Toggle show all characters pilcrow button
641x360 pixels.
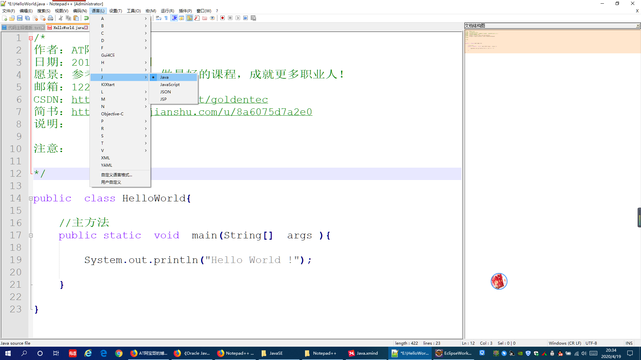pyautogui.click(x=166, y=18)
